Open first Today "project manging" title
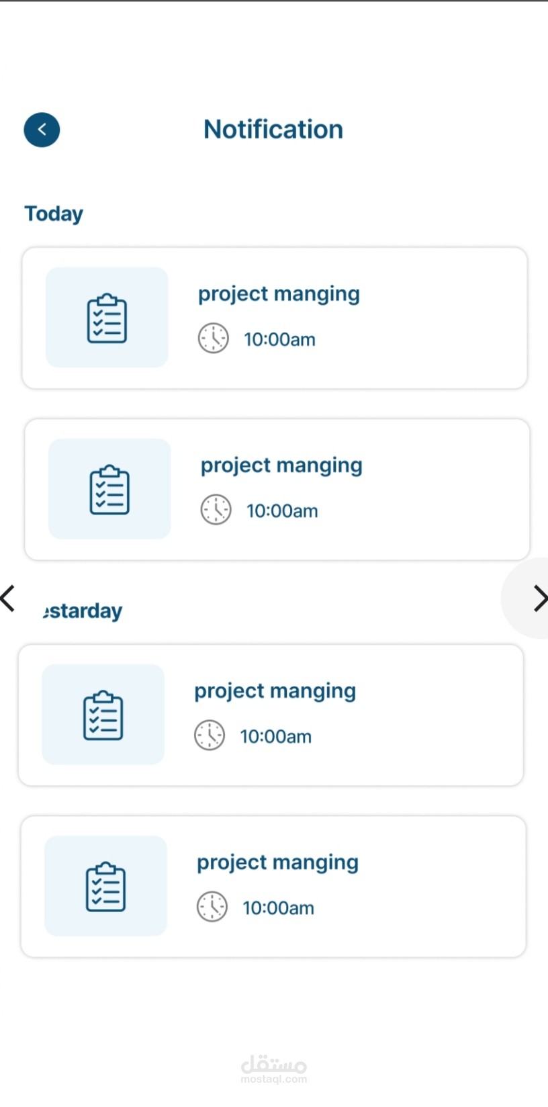The height and width of the screenshot is (1107, 548). [x=279, y=294]
